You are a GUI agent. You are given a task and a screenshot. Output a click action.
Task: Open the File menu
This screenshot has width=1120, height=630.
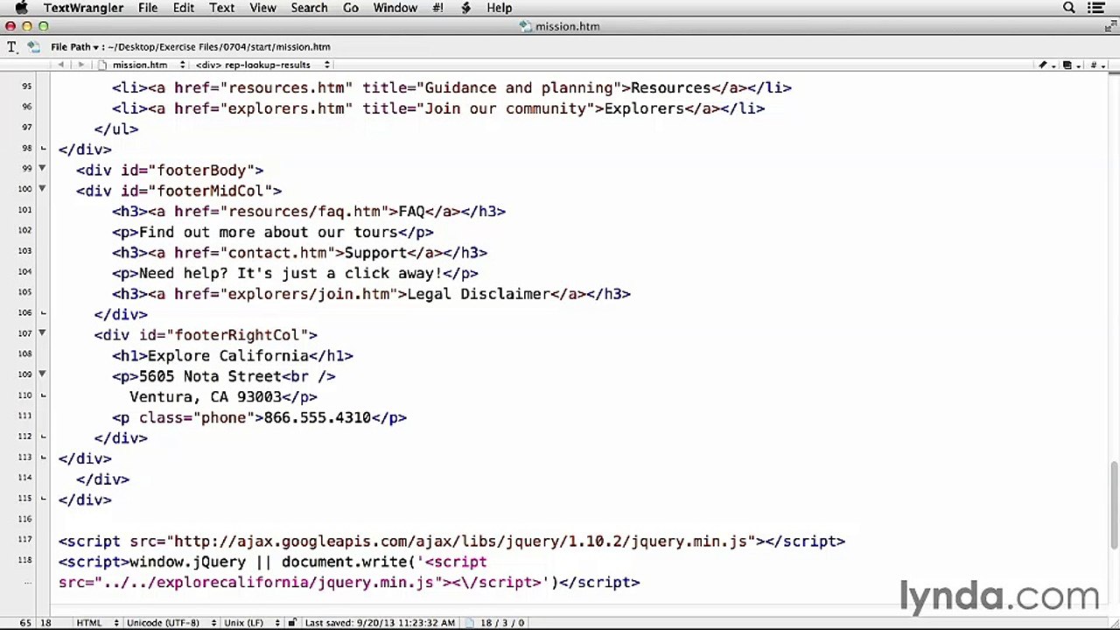coord(148,8)
